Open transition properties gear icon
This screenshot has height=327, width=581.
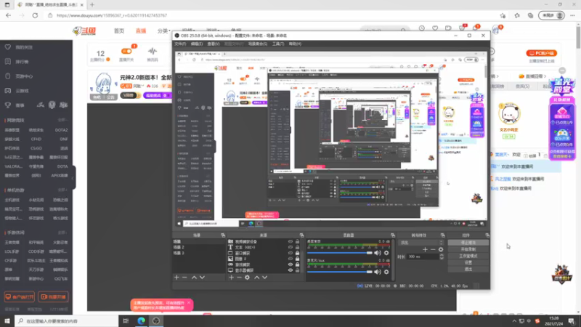pos(441,249)
